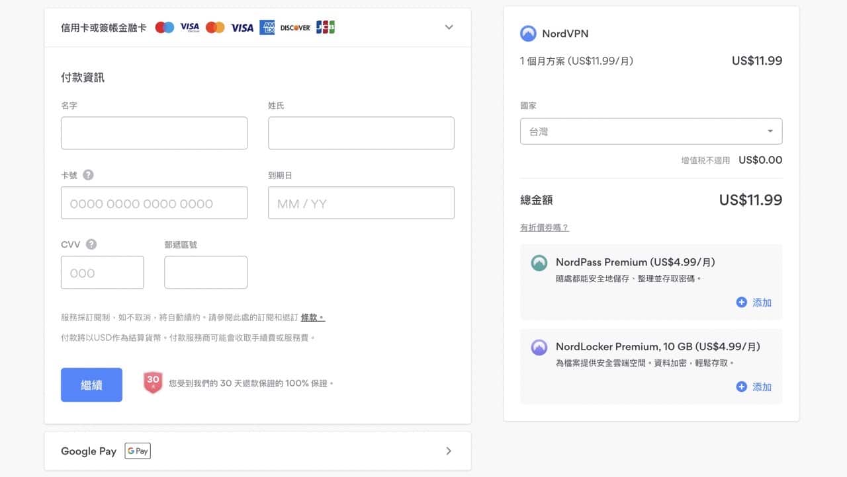
Task: Add NordPass Premium via 添加 link
Action: click(762, 302)
